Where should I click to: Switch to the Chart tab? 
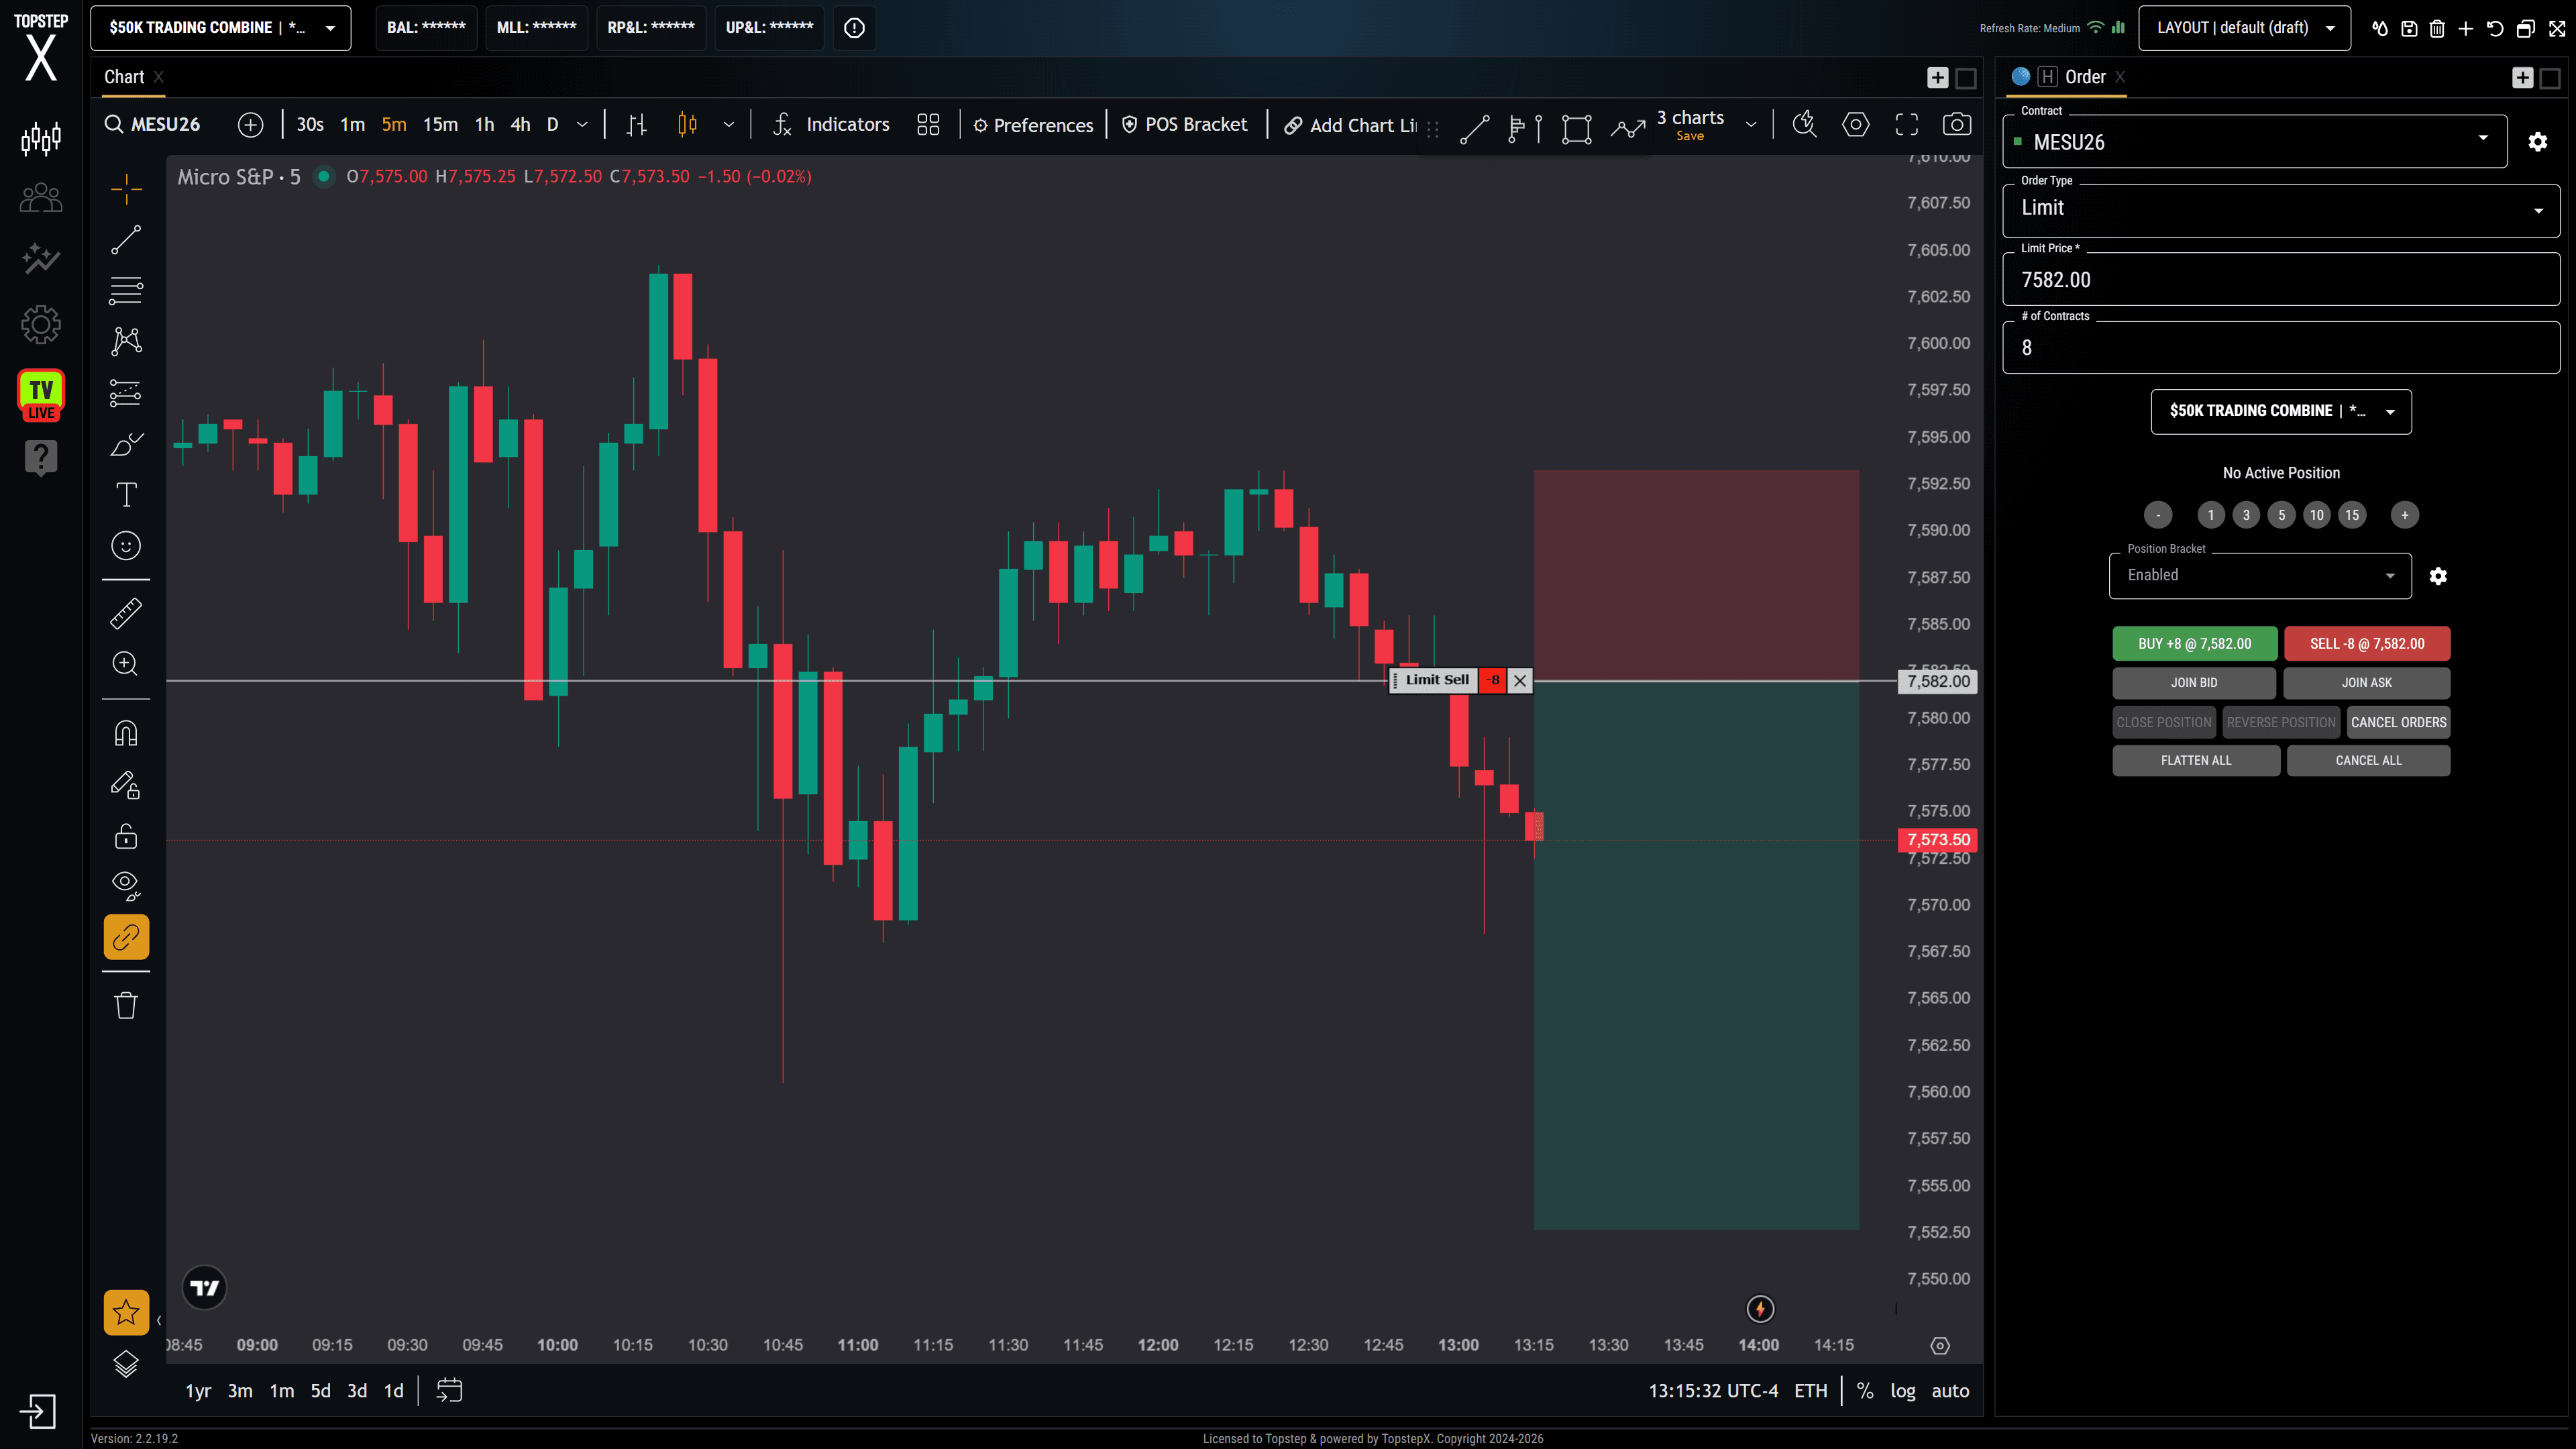pos(124,77)
